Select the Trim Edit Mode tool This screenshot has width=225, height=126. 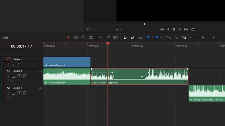[76, 37]
